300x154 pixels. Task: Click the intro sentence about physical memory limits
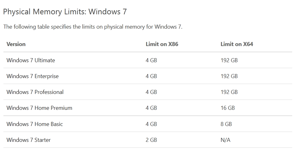(93, 27)
